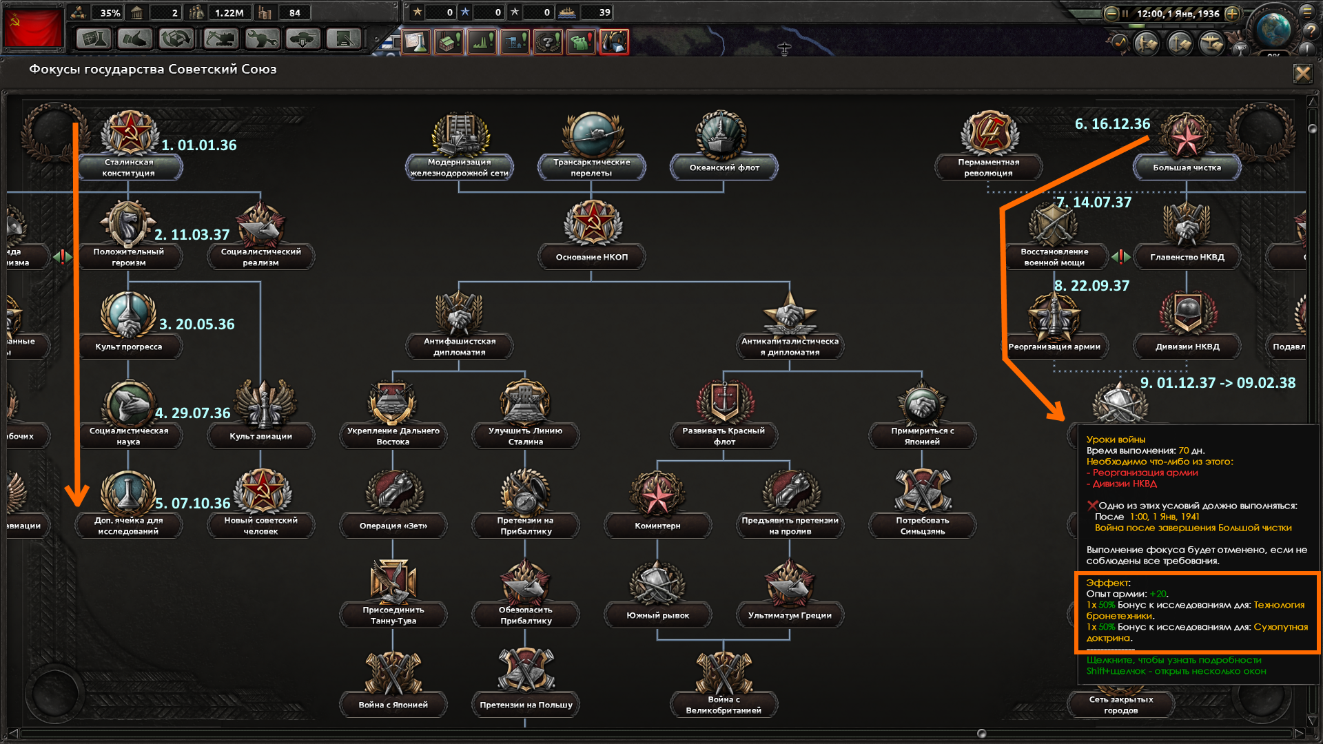Click the crane construction alert icon
The height and width of the screenshot is (744, 1323).
tap(515, 42)
